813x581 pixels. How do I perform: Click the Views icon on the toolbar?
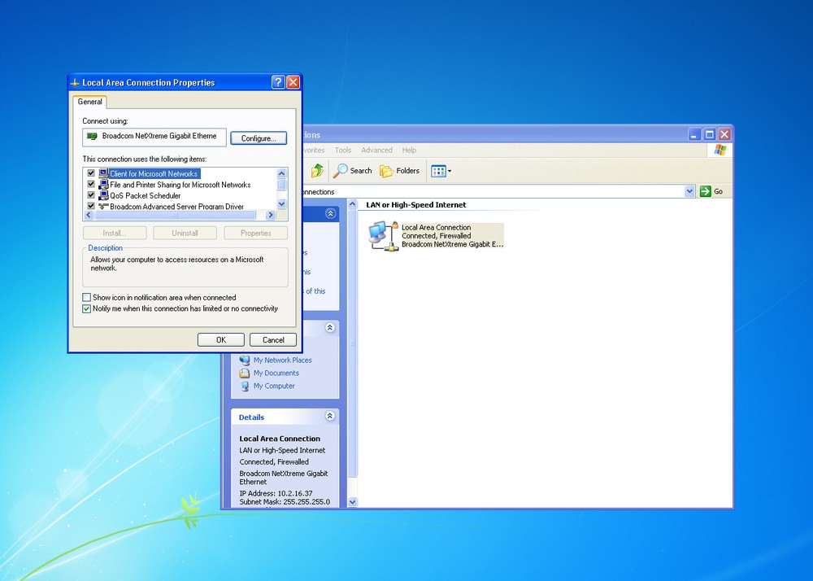click(437, 171)
